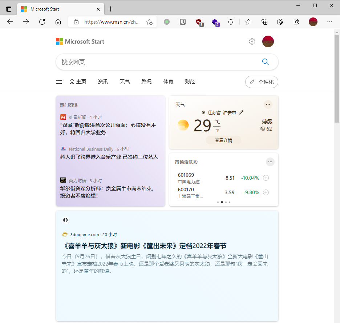Image resolution: width=340 pixels, height=323 pixels.
Task: Open weather card more options menu
Action: click(x=268, y=104)
